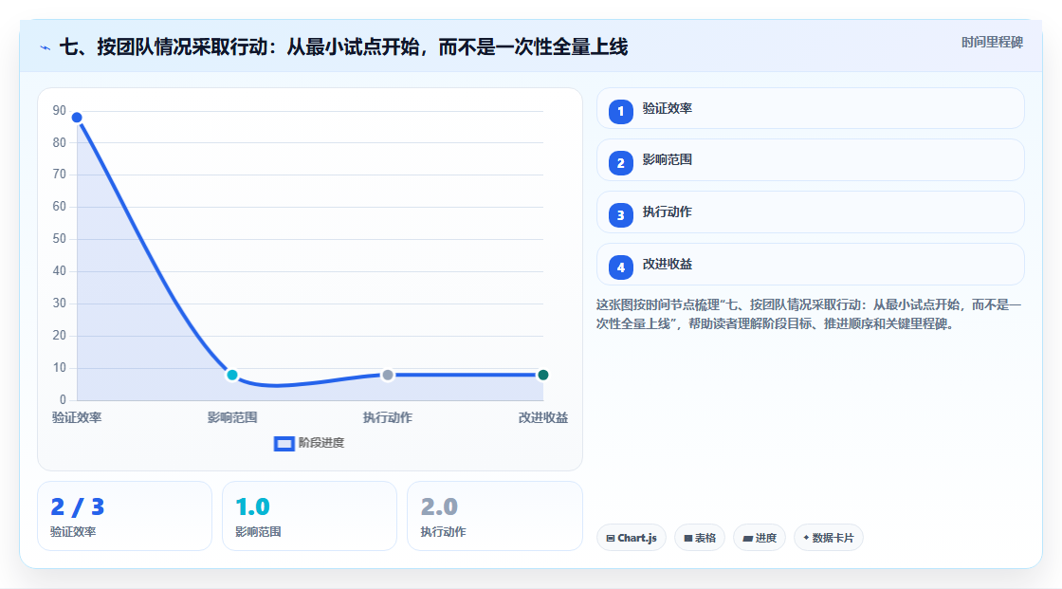
Task: Click the gray 执行动作 data point
Action: [x=388, y=375]
